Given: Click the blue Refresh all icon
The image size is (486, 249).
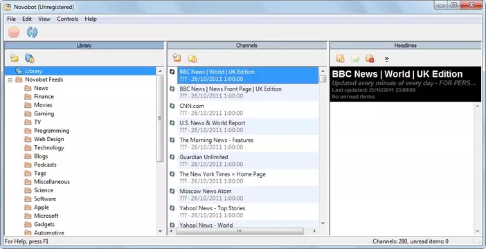Looking at the screenshot, I should point(32,33).
